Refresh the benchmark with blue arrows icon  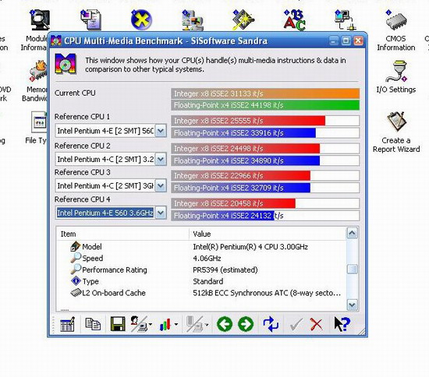[271, 324]
